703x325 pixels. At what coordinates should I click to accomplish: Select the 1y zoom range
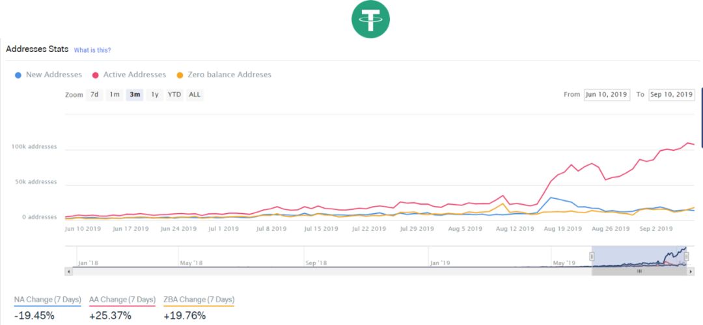(155, 94)
